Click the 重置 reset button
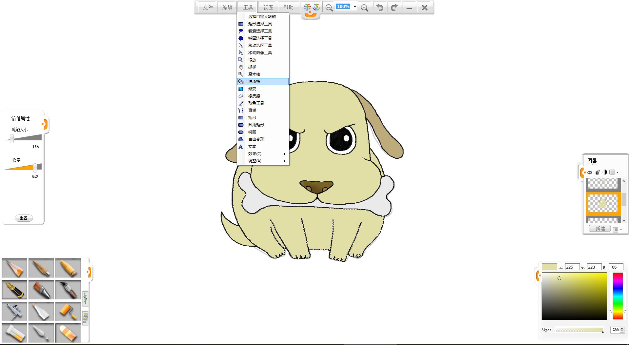Screen dimensions: 629x345 [24, 218]
